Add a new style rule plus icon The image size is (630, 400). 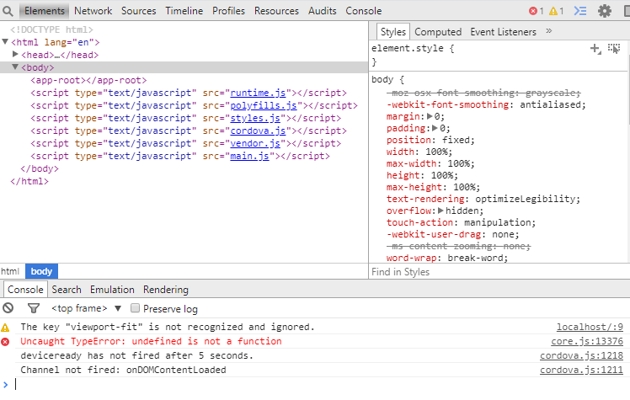click(595, 49)
